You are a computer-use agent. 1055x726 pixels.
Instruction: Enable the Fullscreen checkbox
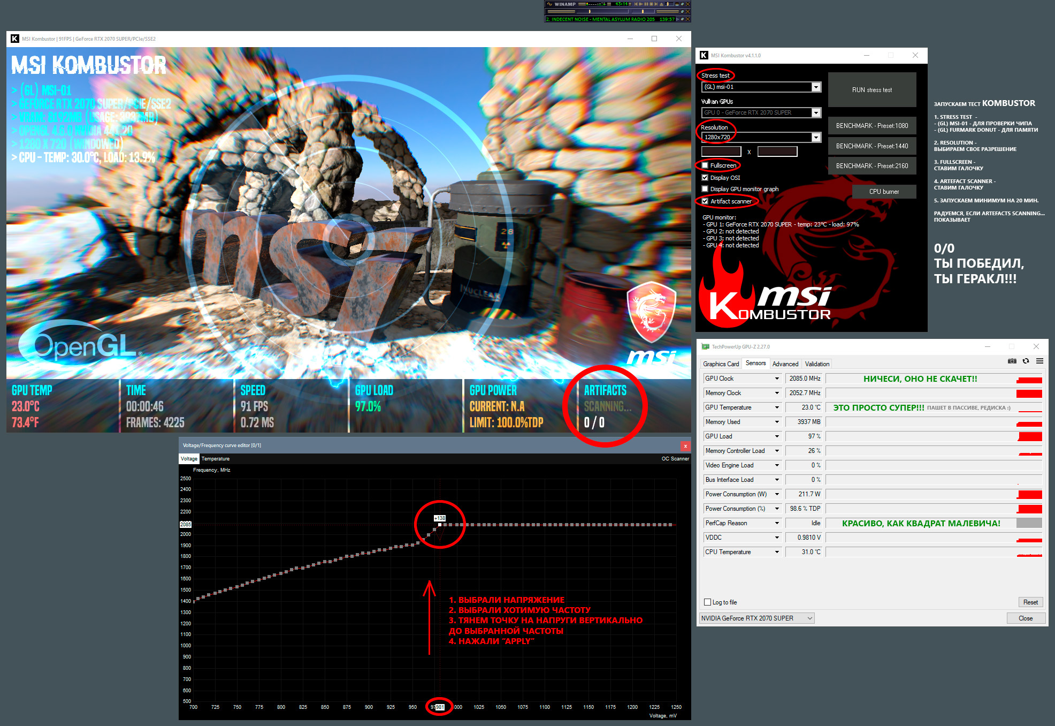click(705, 165)
